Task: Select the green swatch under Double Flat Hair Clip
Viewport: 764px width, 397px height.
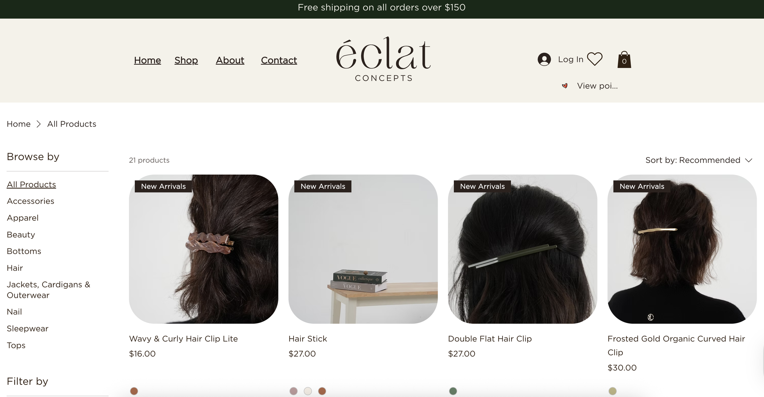Action: tap(453, 391)
